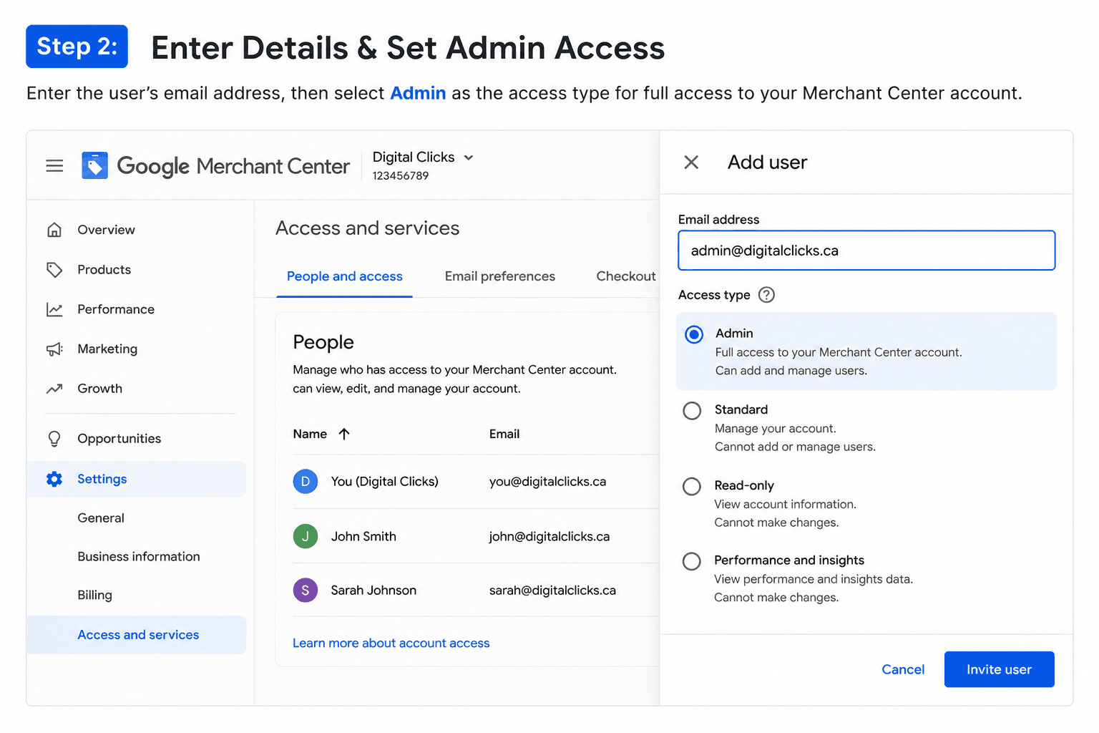The width and height of the screenshot is (1099, 733).
Task: Open the hamburger navigation menu
Action: tap(54, 166)
